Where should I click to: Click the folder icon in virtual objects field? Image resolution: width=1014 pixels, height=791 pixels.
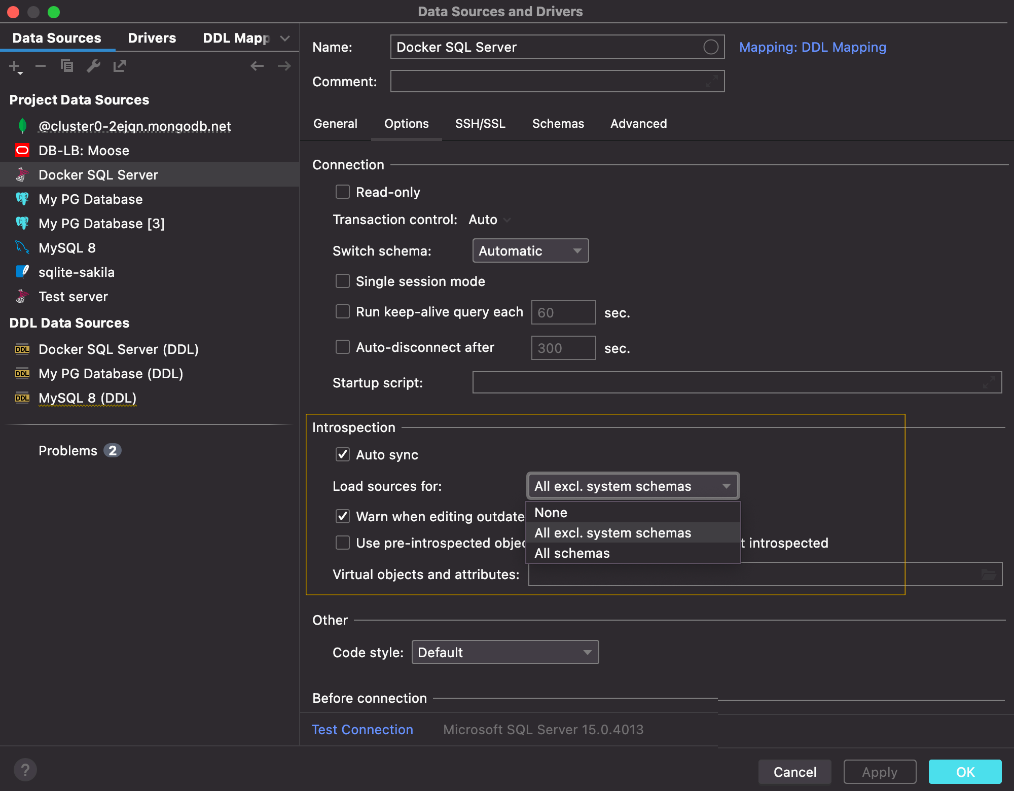point(988,574)
